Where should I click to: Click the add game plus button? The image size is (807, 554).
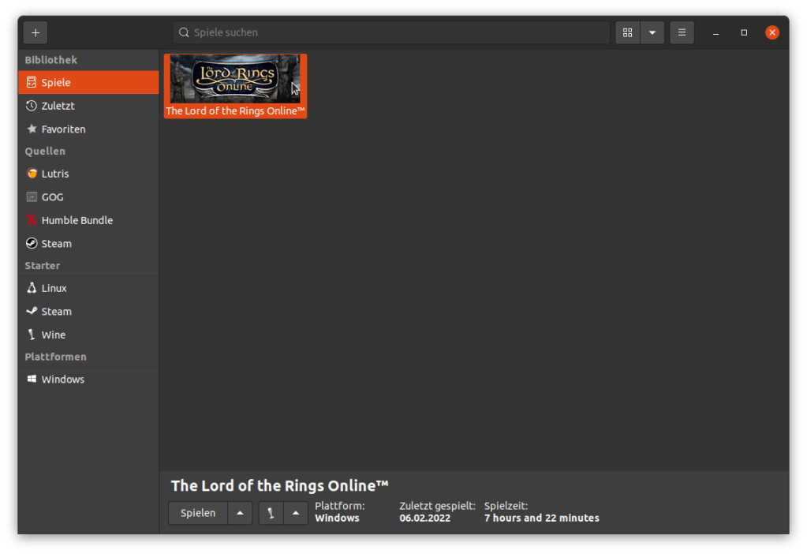coord(35,32)
